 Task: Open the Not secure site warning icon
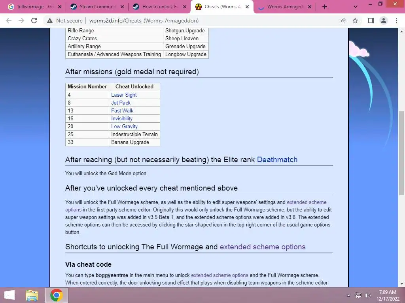(x=50, y=21)
